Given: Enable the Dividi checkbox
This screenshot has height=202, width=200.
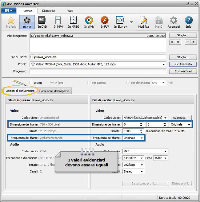Looking at the screenshot, I should coord(31,83).
